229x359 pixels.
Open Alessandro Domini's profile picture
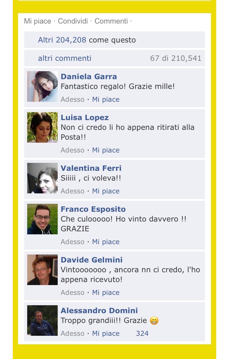tap(42, 321)
